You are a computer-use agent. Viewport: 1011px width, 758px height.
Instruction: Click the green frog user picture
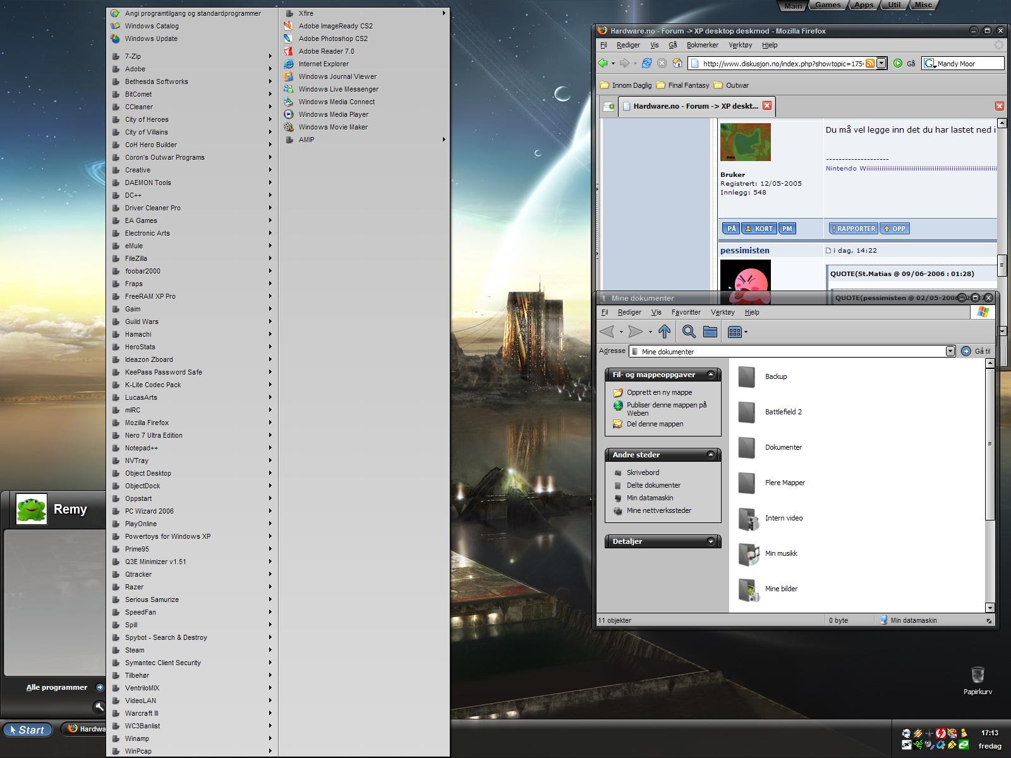[32, 509]
